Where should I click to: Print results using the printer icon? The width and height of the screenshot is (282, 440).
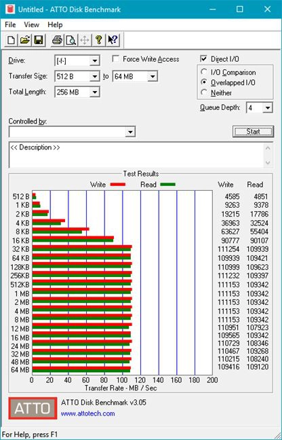click(x=58, y=40)
